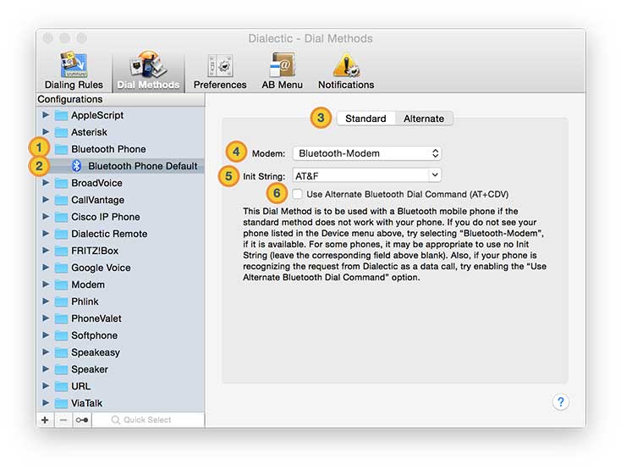
Task: Click the Speakeasy folder icon
Action: pyautogui.click(x=61, y=352)
